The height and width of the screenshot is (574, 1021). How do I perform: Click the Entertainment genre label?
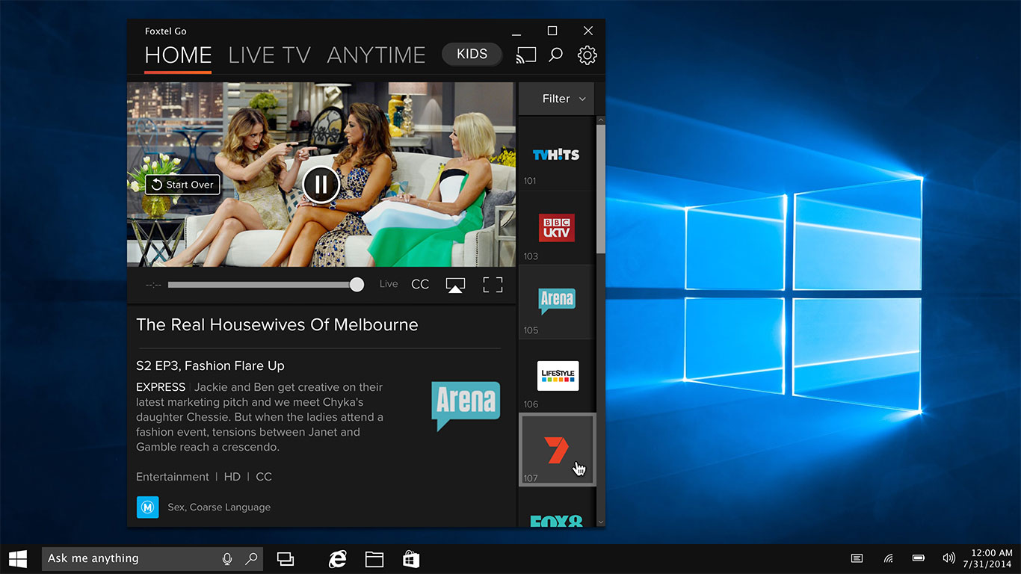(173, 477)
